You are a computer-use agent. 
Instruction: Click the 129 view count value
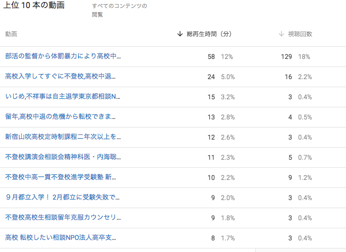coord(286,56)
